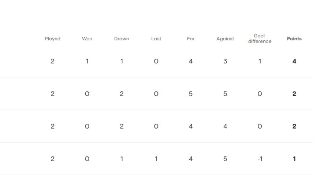Click the first row's Points value 4

coord(294,62)
